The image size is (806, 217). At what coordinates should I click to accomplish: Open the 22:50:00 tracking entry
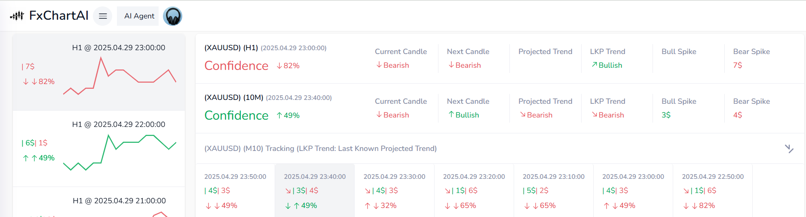click(712, 190)
